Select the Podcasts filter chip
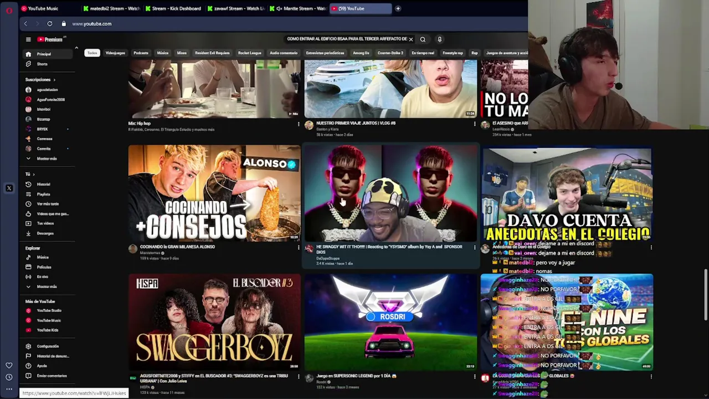Screen dimensions: 709x399 141,53
